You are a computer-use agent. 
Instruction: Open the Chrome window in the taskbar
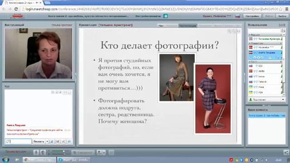(x=39, y=160)
